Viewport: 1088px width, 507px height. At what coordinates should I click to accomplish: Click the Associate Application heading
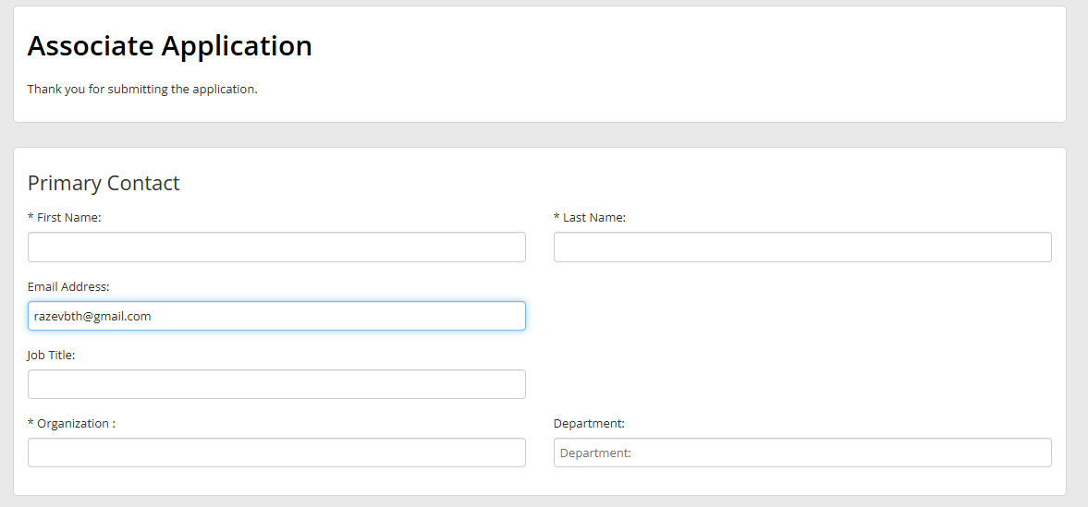170,46
